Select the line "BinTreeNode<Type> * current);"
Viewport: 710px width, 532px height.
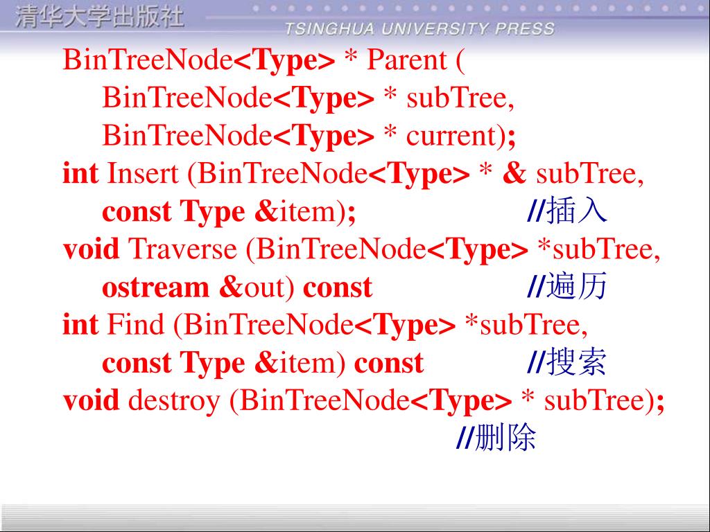pyautogui.click(x=309, y=136)
